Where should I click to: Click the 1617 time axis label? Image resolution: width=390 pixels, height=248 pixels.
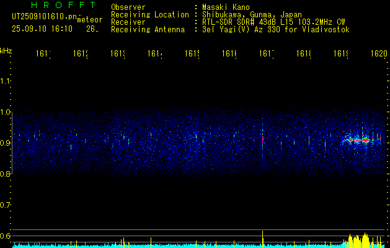pyautogui.click(x=267, y=53)
